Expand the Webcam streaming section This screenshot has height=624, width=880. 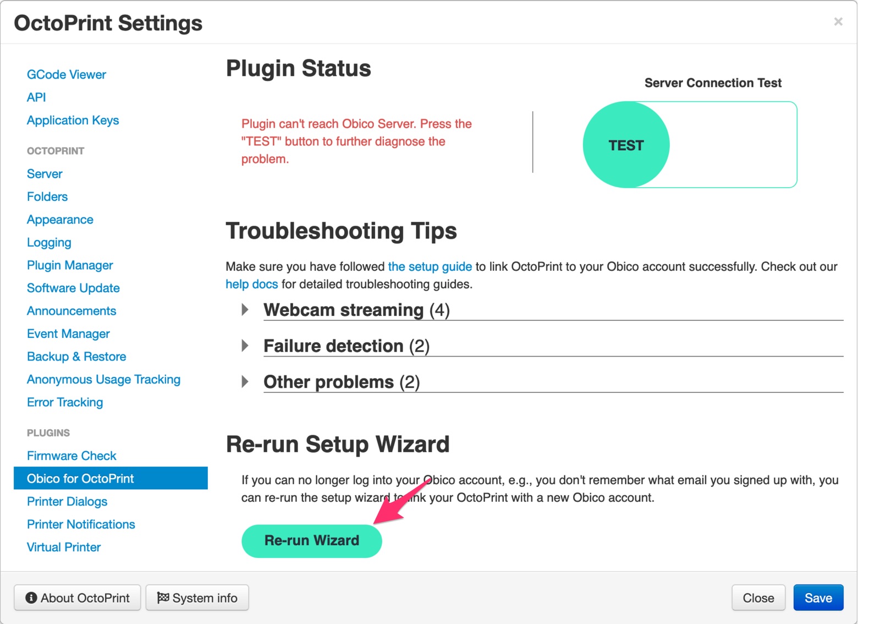[x=245, y=310]
